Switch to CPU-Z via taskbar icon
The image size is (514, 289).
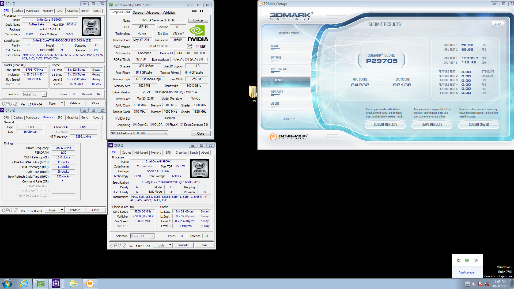tap(56, 284)
